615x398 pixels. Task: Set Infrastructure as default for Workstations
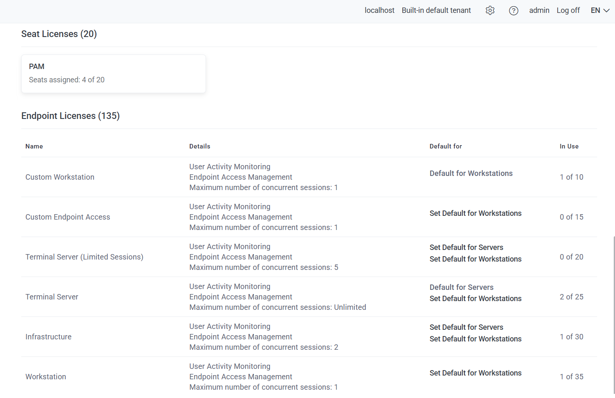[475, 339]
